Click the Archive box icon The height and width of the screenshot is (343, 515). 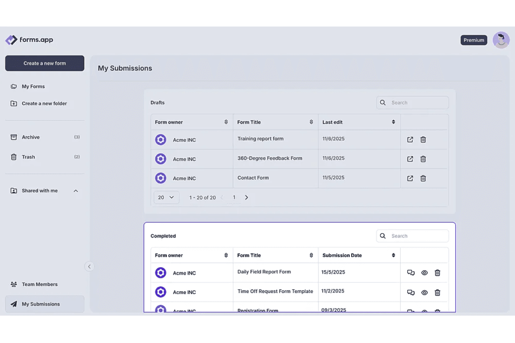14,137
